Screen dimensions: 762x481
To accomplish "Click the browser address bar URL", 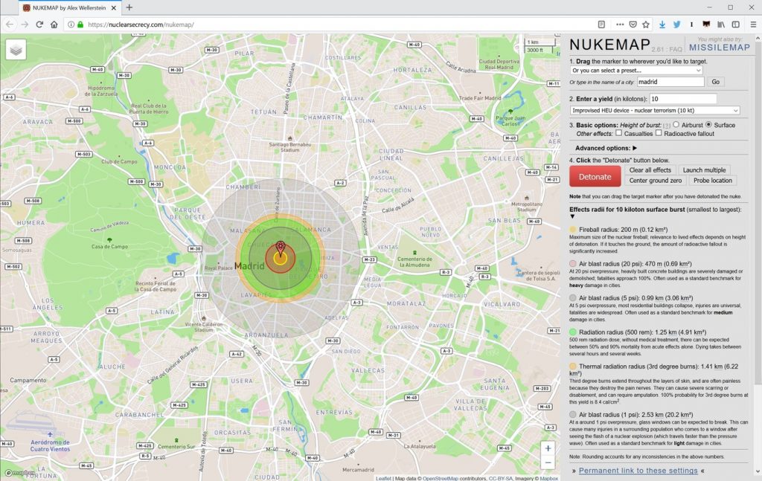I will click(x=141, y=25).
